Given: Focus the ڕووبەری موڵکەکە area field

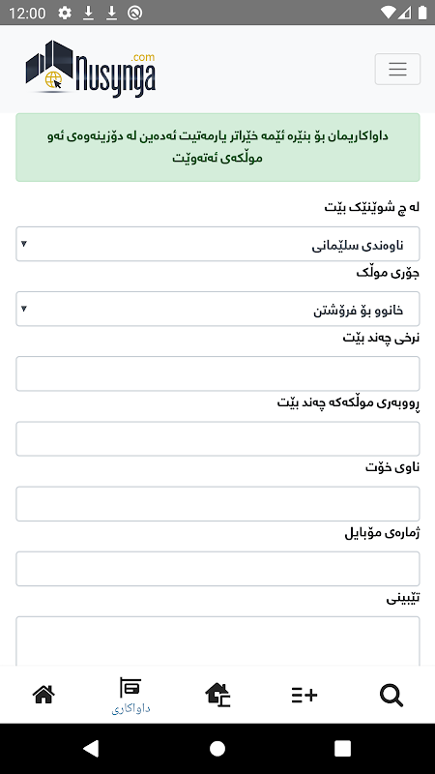Looking at the screenshot, I should (218, 439).
